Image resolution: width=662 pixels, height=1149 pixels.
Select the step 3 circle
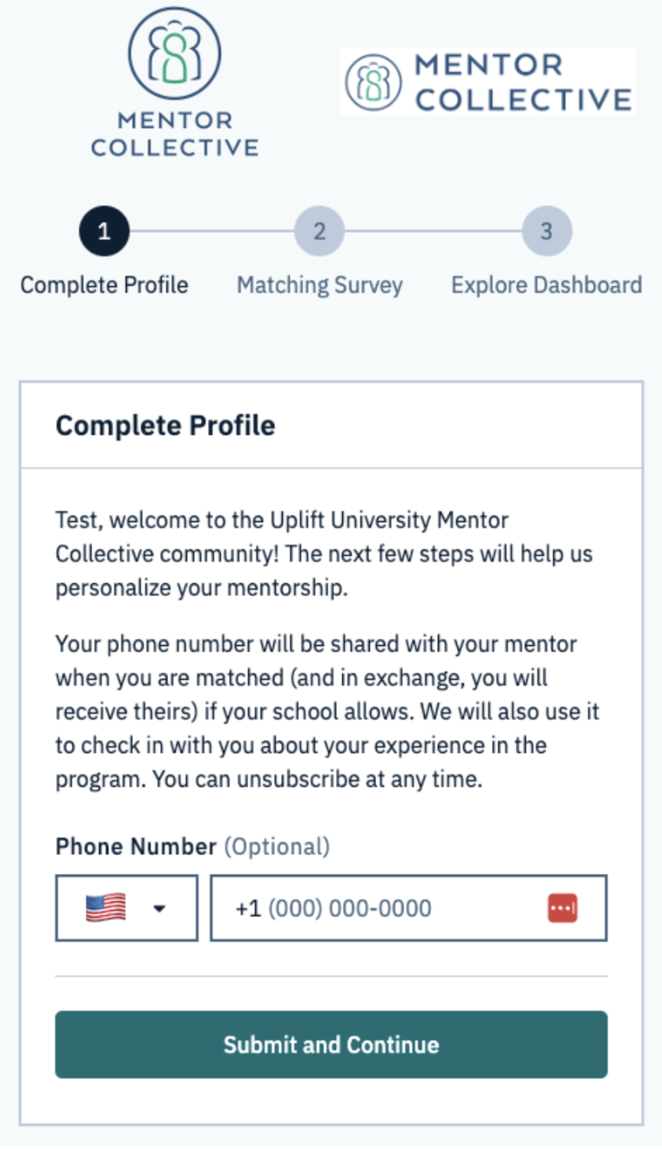pos(546,232)
